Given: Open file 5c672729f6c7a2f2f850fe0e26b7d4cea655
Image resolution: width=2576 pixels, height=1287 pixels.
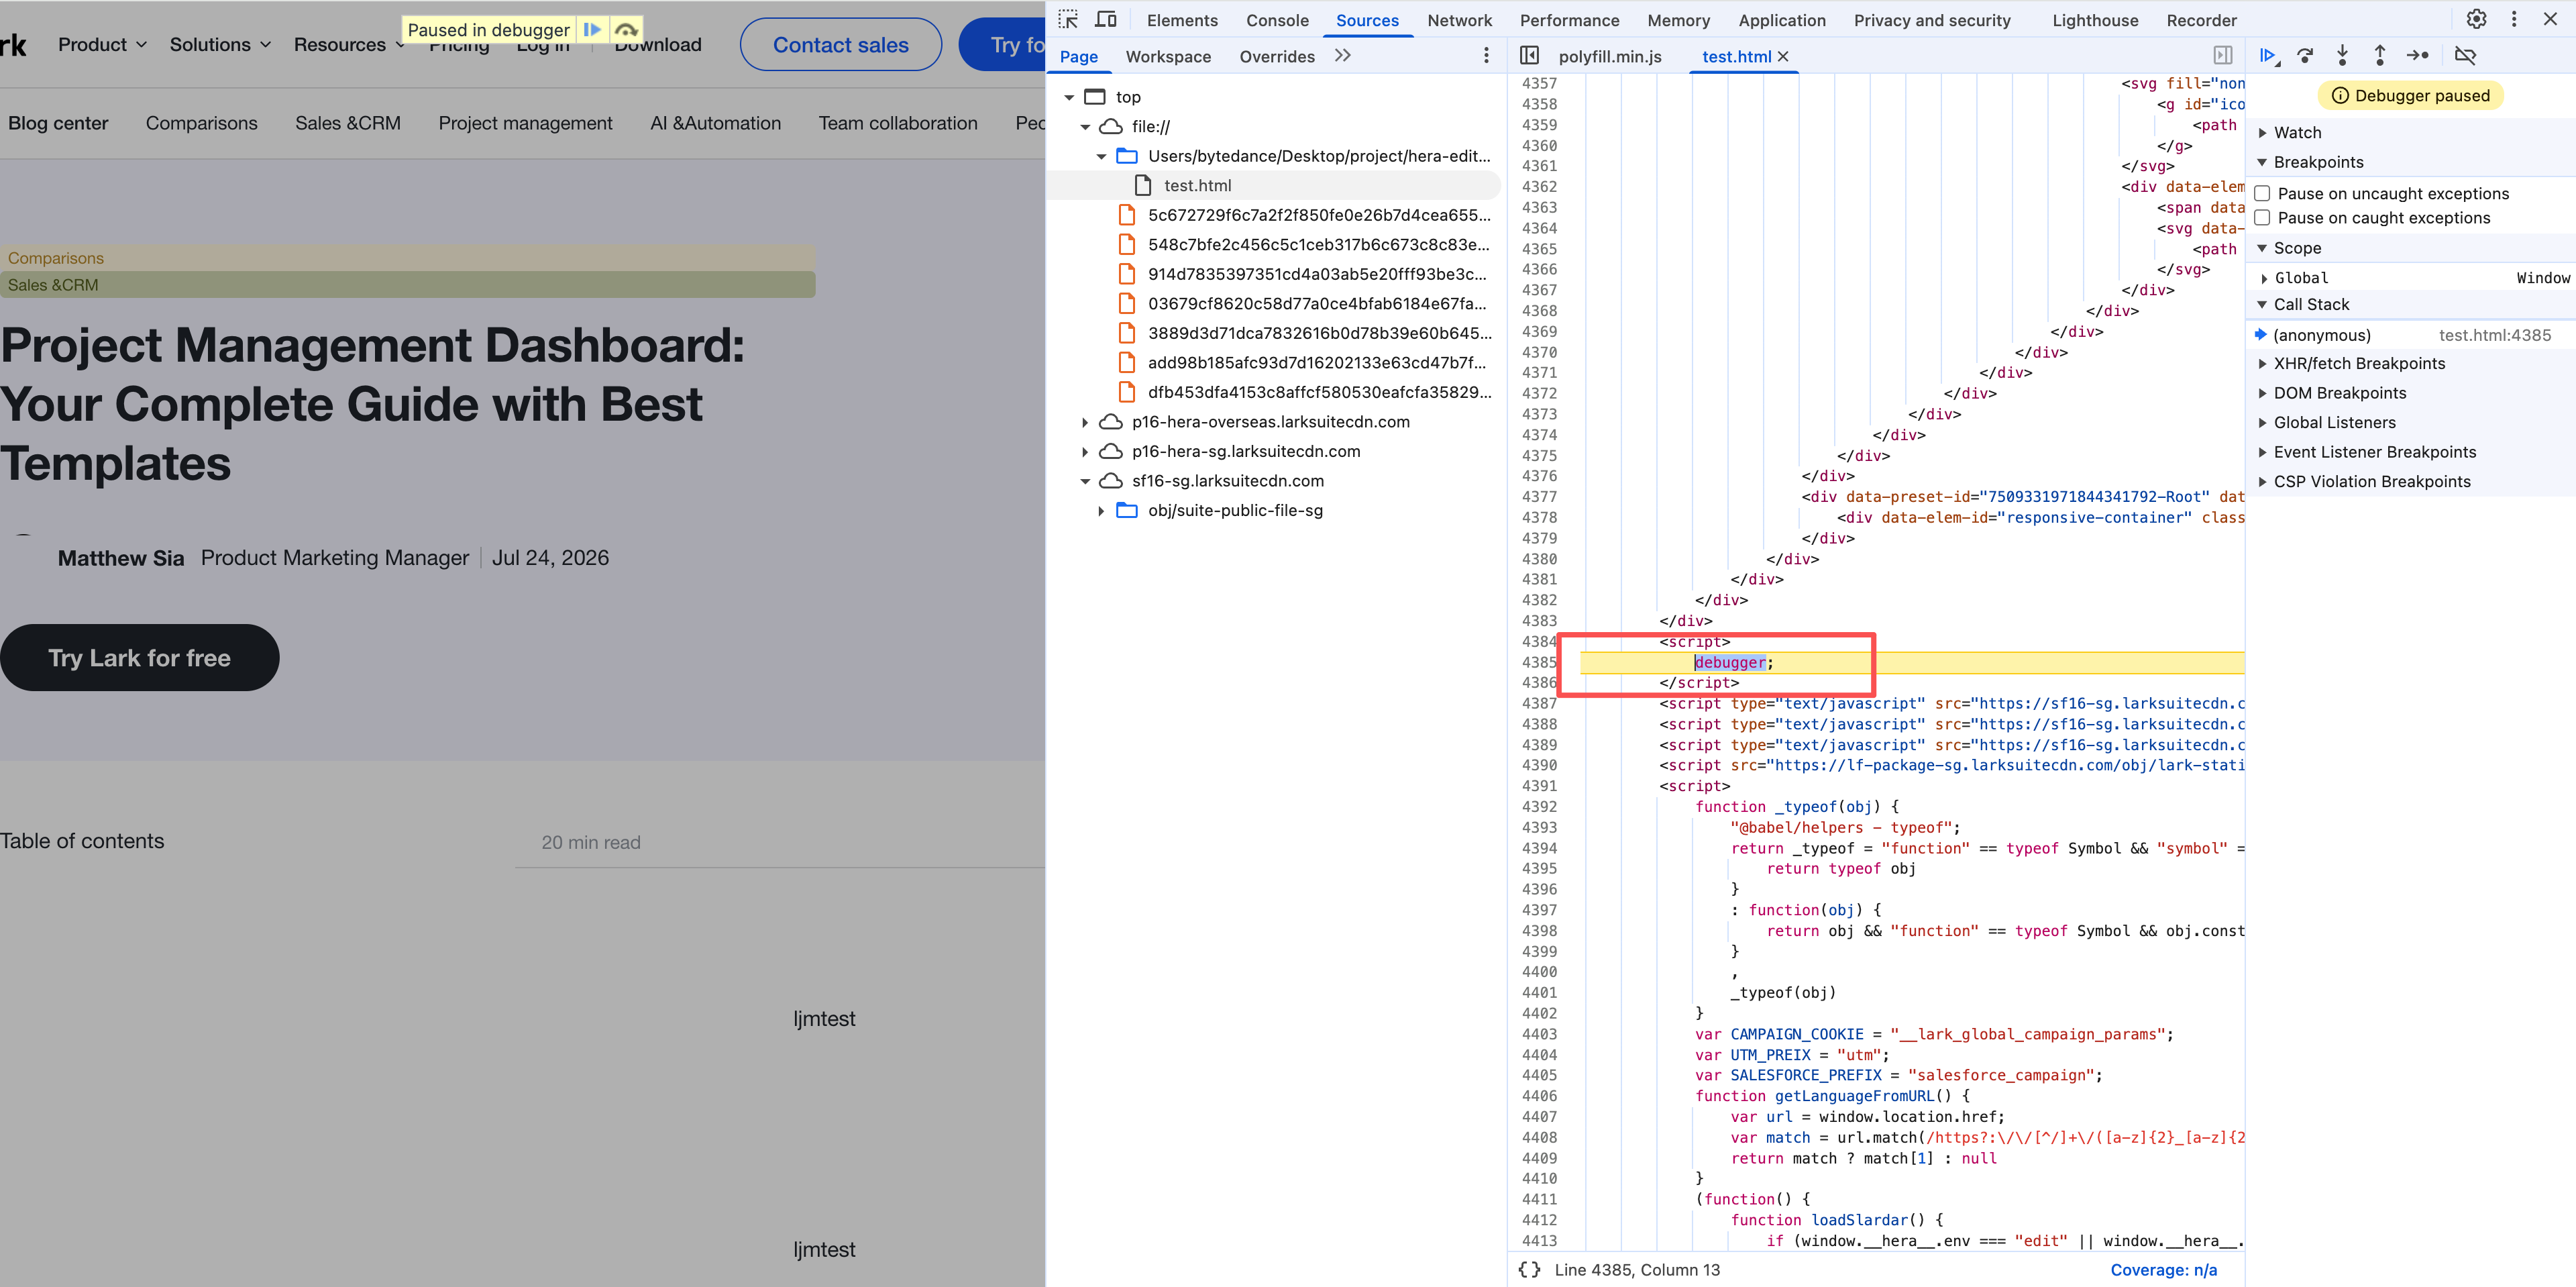Looking at the screenshot, I should point(1318,215).
